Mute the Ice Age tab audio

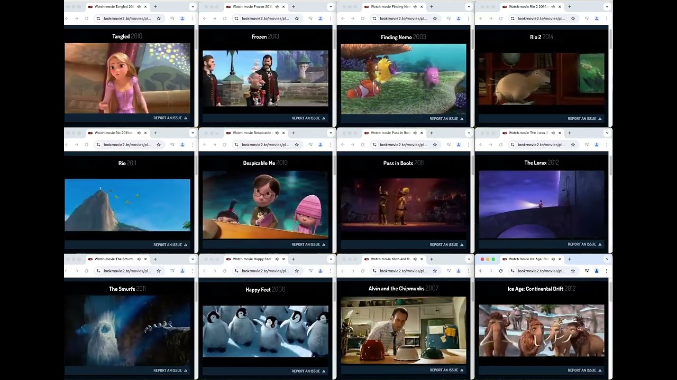click(x=553, y=259)
